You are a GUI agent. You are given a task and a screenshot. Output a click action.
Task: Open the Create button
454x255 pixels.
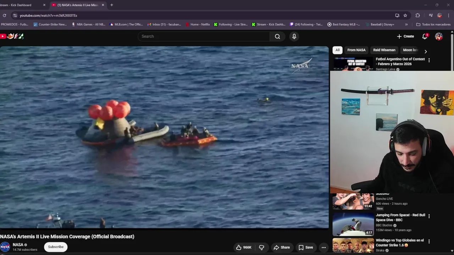(405, 36)
